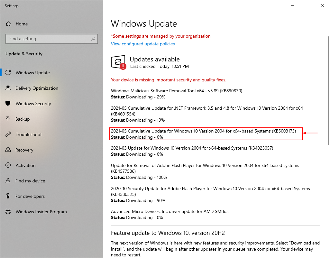Screen dimensions: 330x258
Task: Select For developers in sidebar
Action: pos(30,196)
